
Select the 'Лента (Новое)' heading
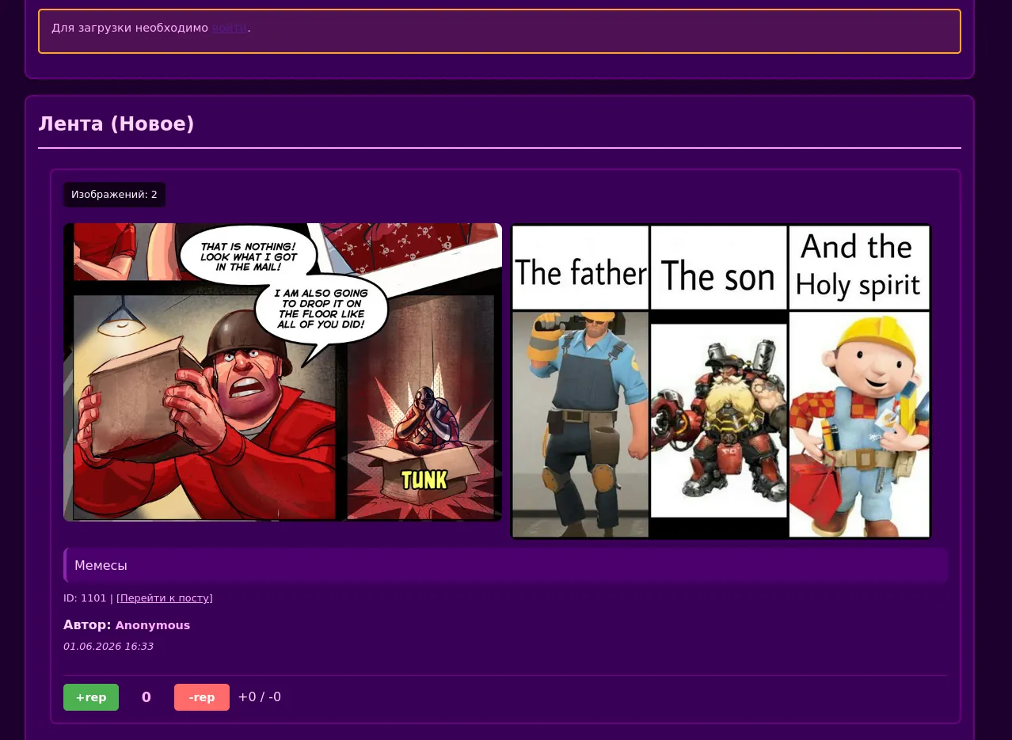(x=116, y=123)
